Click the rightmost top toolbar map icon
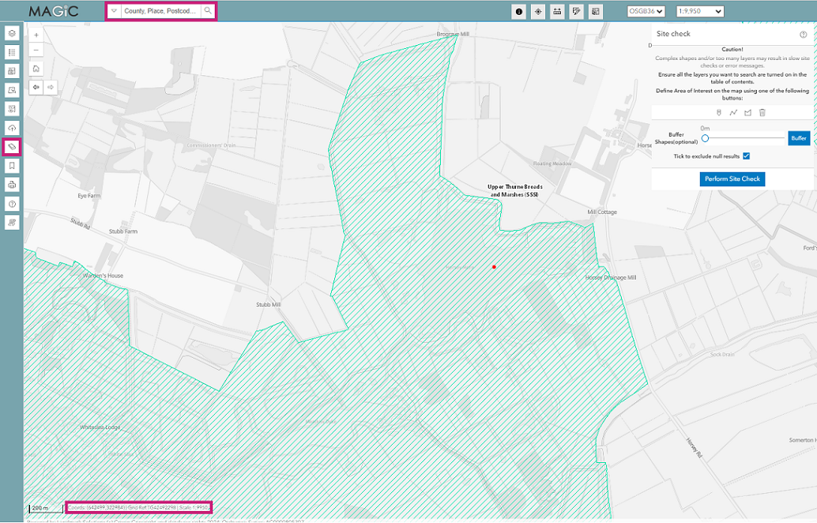This screenshot has width=817, height=523. pyautogui.click(x=596, y=12)
